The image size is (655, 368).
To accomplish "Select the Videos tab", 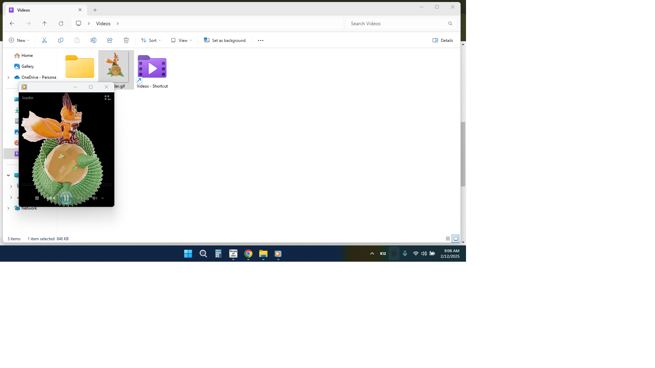I will point(46,10).
